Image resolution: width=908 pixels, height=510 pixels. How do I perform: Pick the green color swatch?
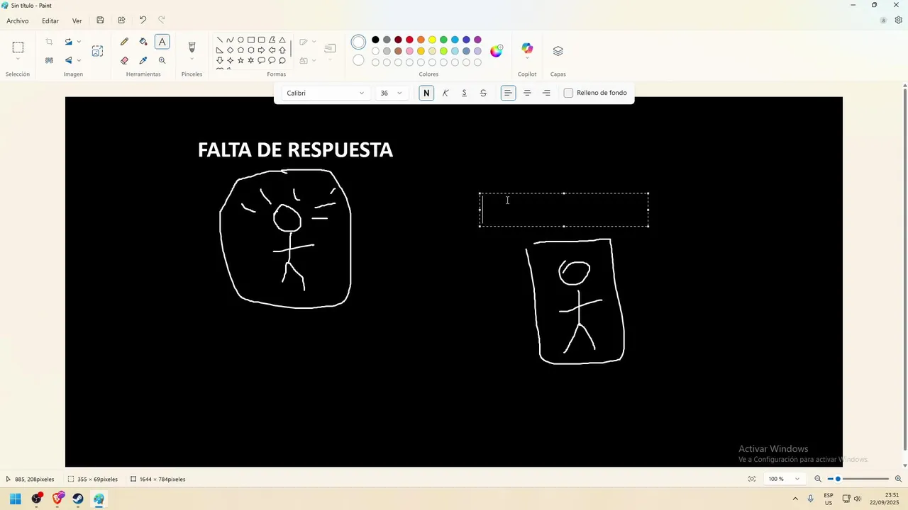point(443,40)
